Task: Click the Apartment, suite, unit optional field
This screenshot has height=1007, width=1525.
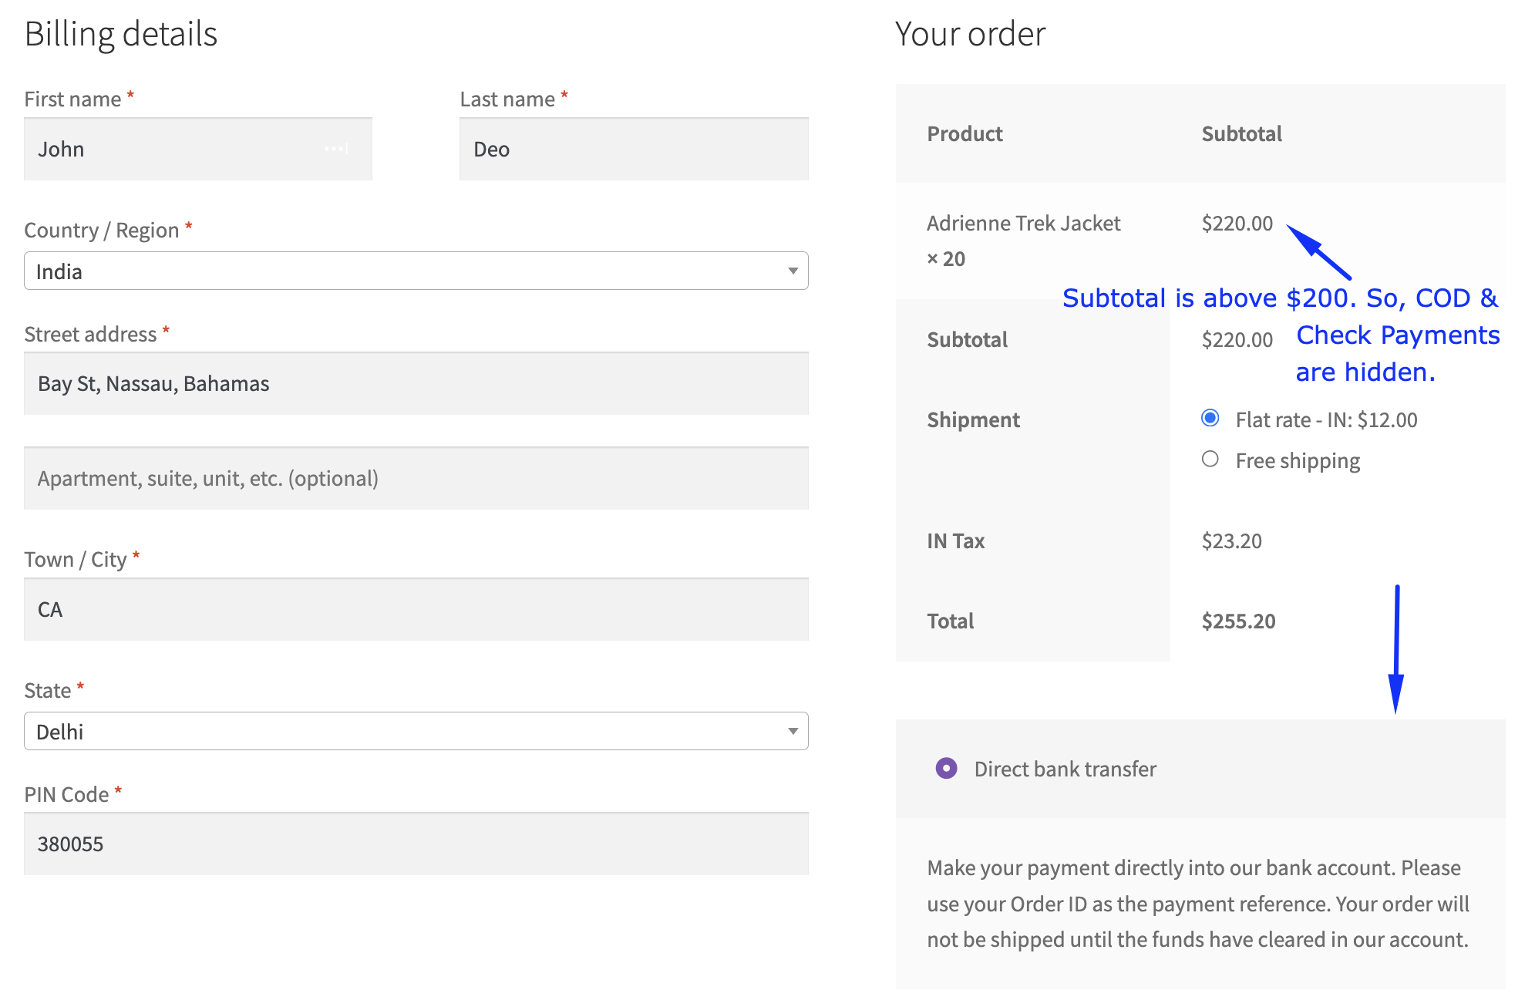Action: coord(416,479)
